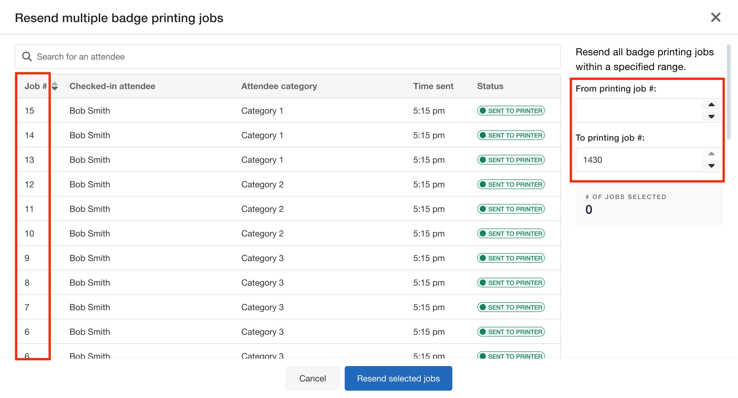Image resolution: width=738 pixels, height=398 pixels.
Task: Click Resend selected jobs
Action: (x=398, y=378)
